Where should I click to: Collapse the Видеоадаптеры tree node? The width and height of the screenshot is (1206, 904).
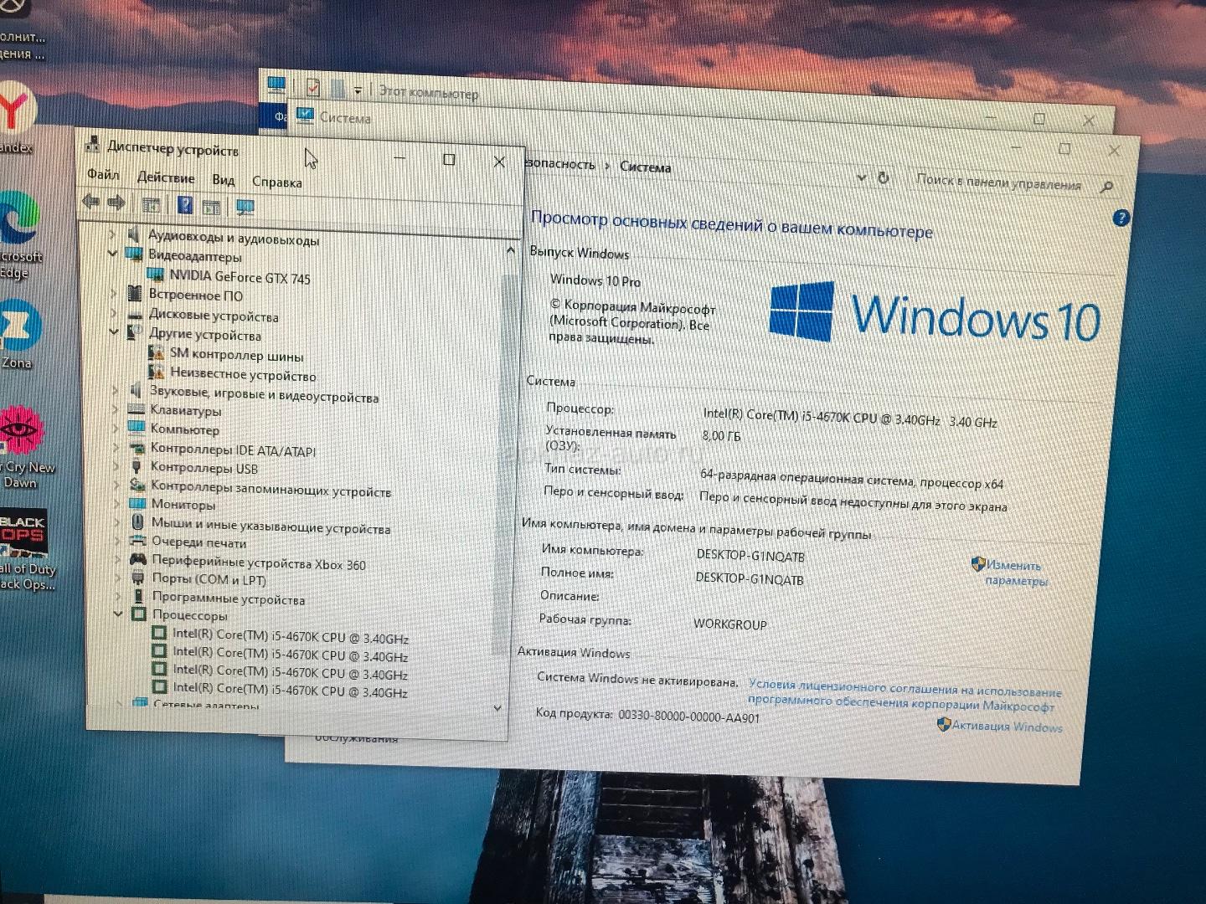[x=113, y=254]
